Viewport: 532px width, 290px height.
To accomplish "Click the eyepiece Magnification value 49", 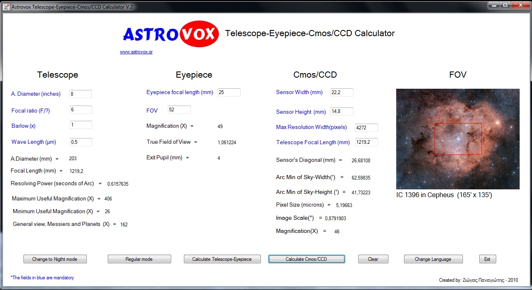I will pos(220,127).
